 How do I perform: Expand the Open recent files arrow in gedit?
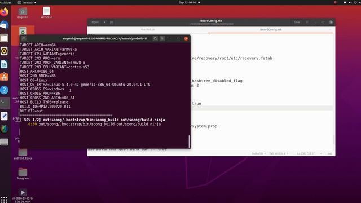104,22
